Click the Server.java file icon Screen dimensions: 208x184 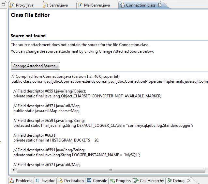coord(45,5)
